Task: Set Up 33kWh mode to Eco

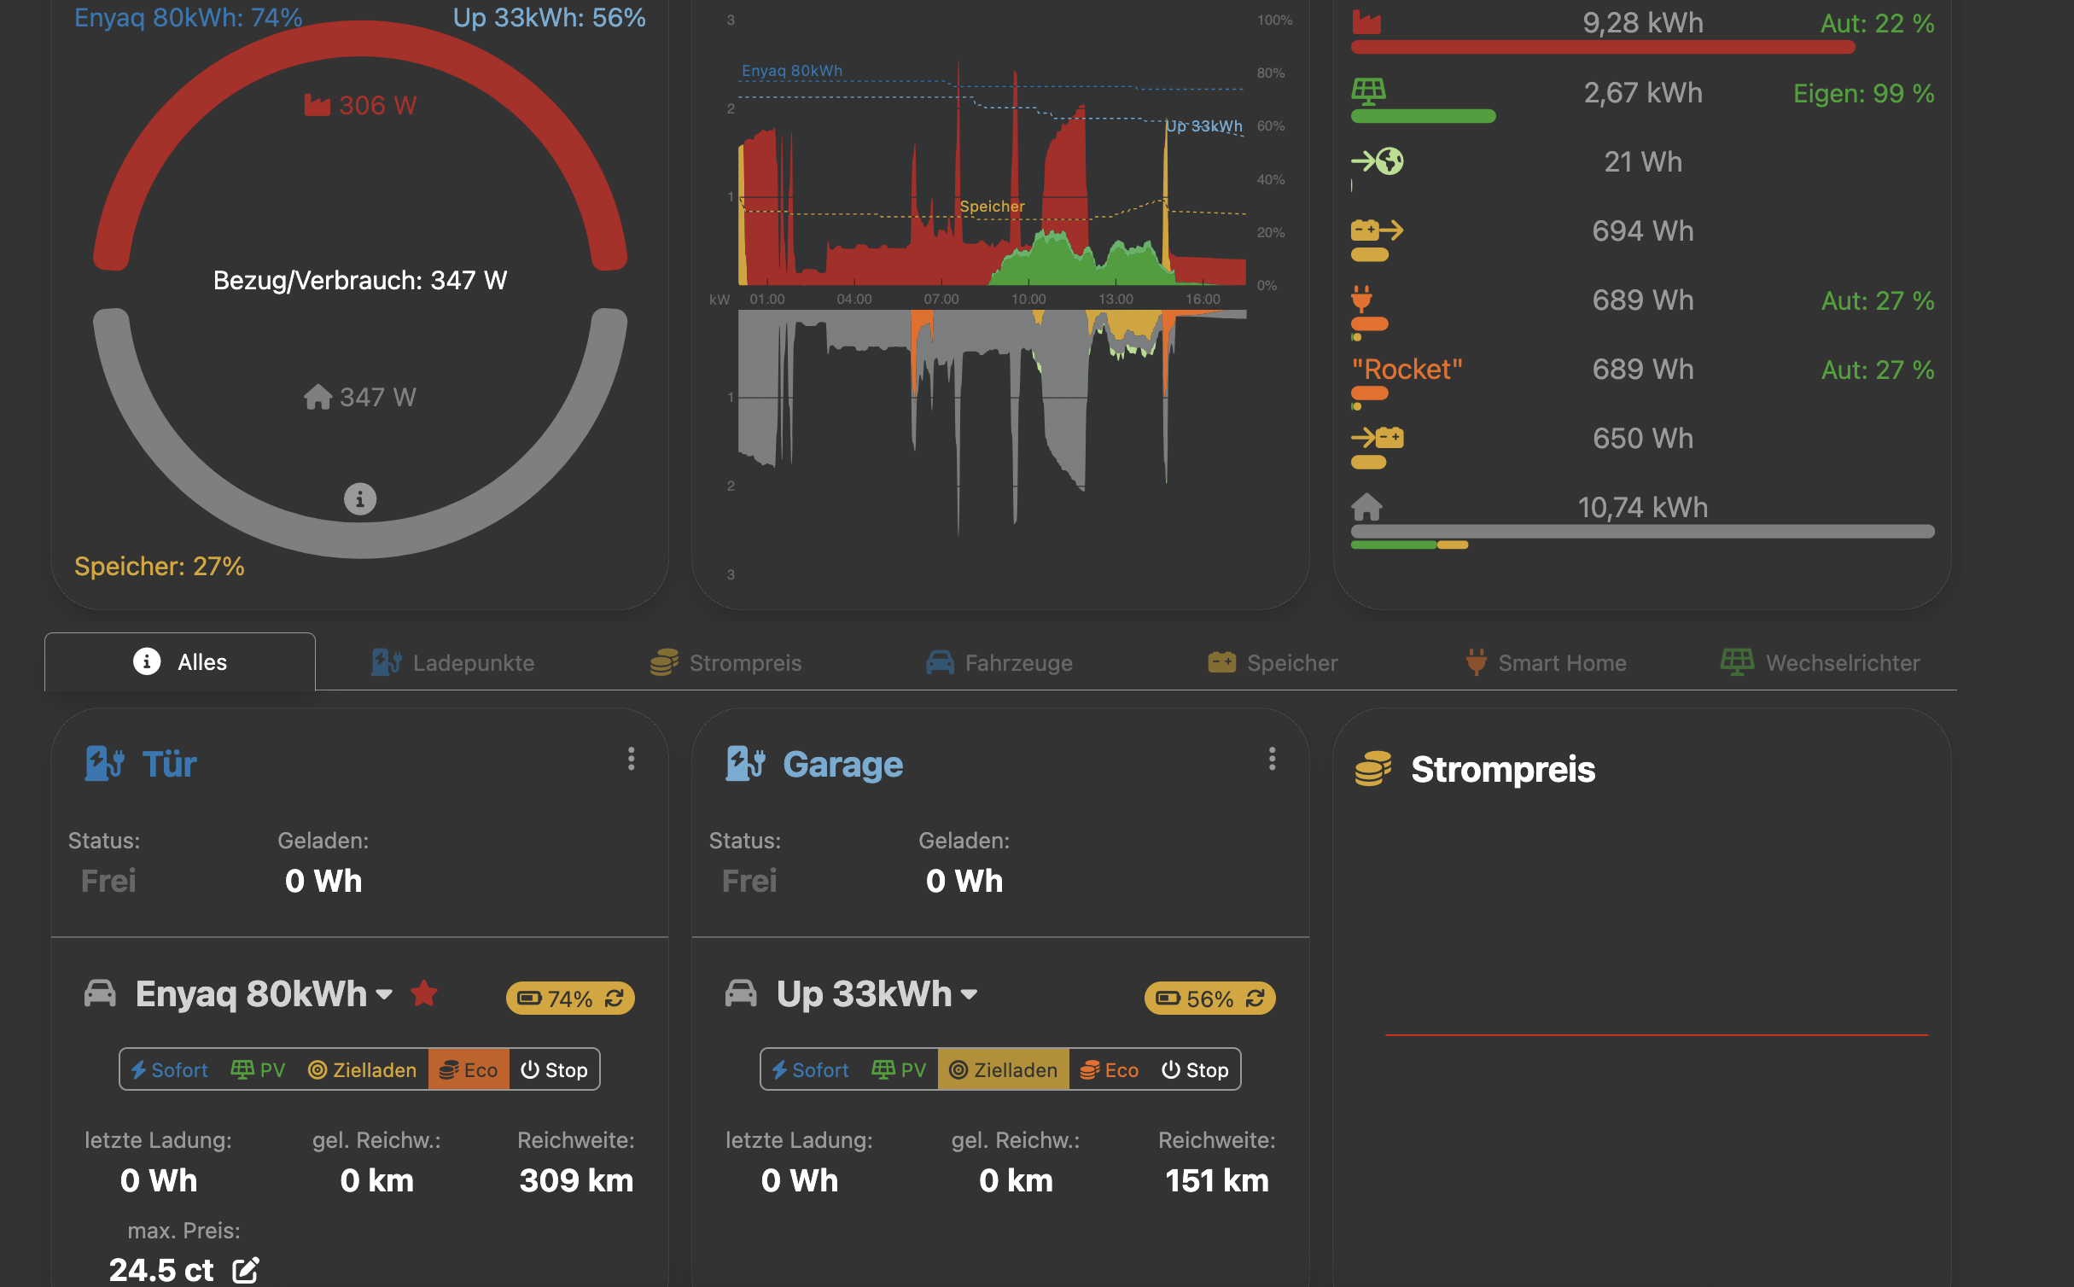Action: click(1109, 1069)
